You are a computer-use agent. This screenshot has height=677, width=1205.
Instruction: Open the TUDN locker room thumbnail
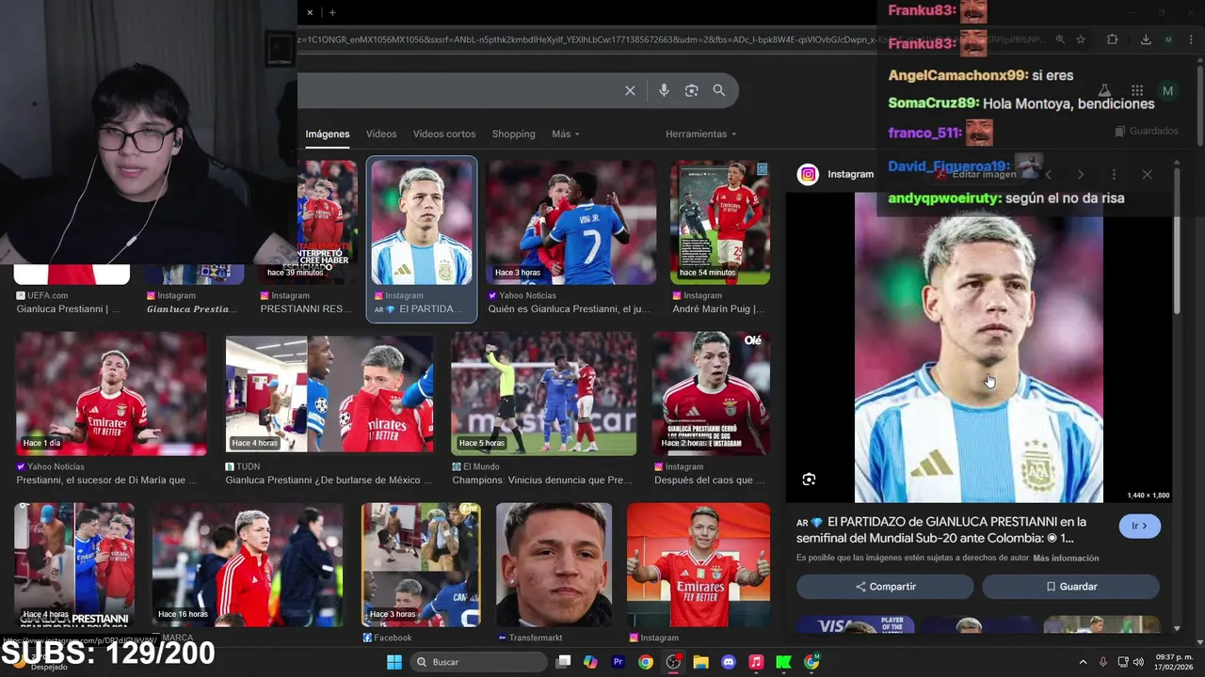point(329,394)
